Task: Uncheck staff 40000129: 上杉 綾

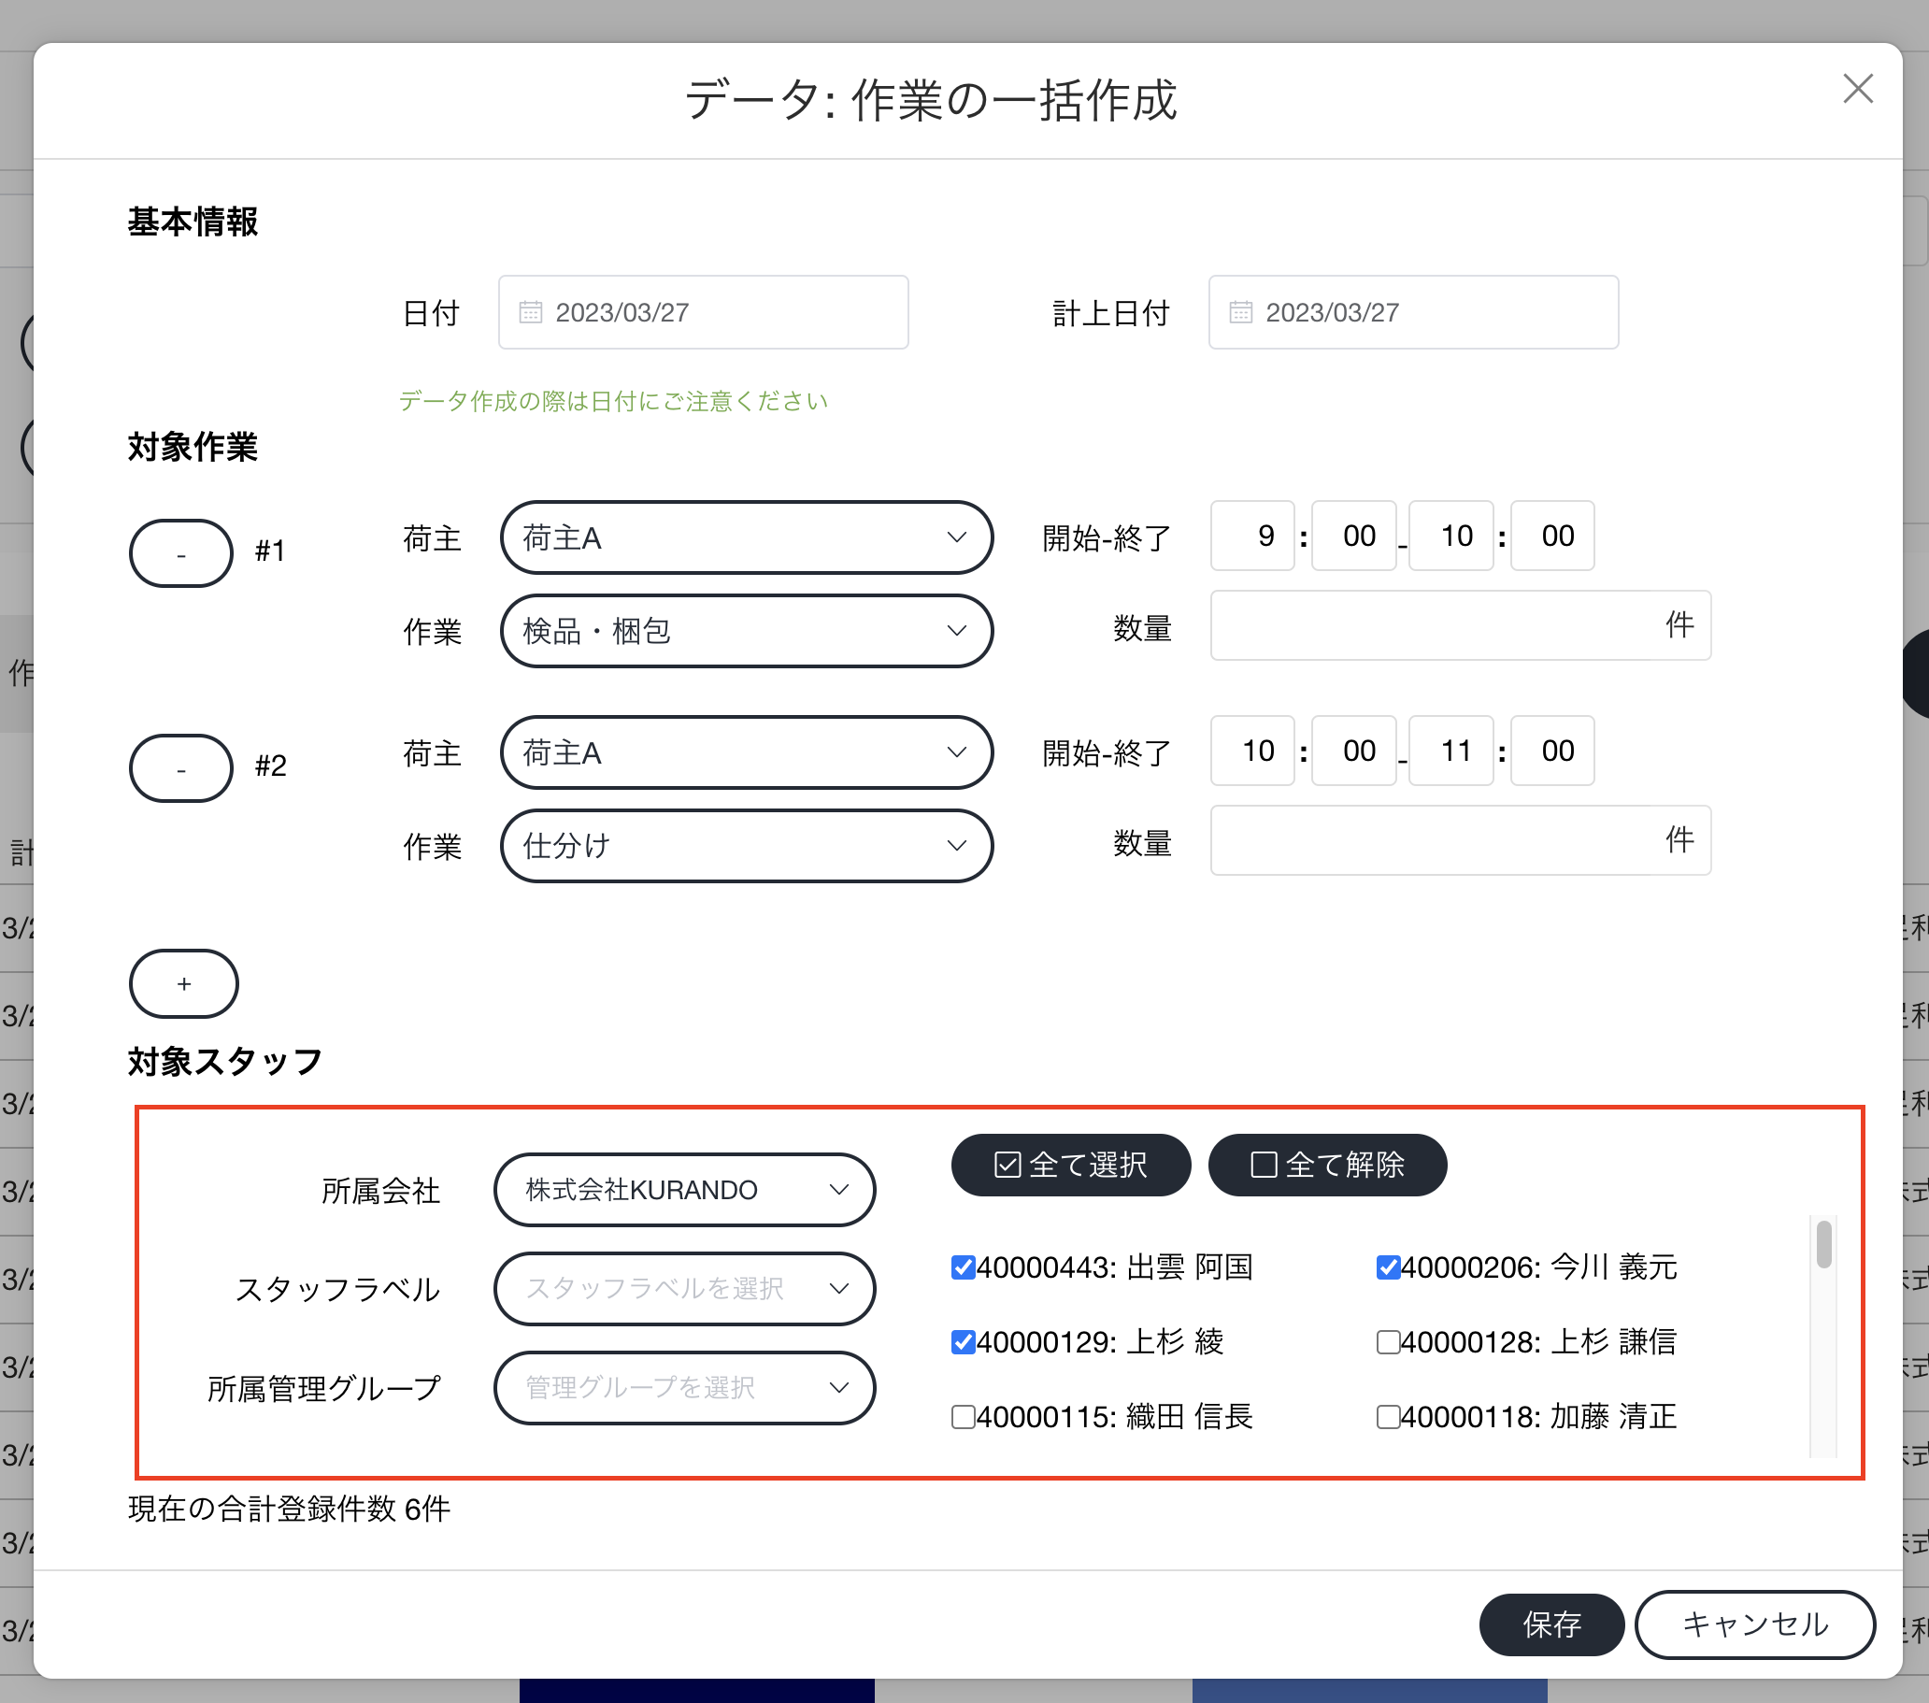Action: coord(963,1341)
